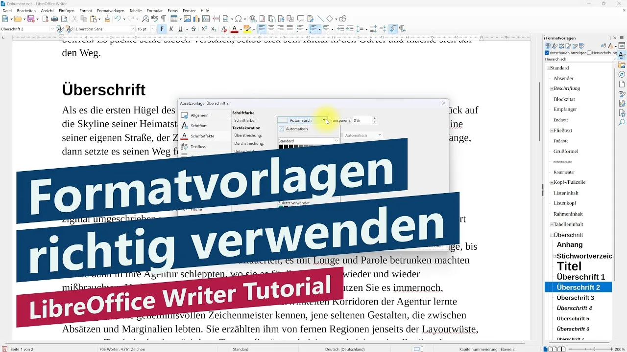
Task: Open the paragraph style dropdown Überschrift 2
Action: 52,29
